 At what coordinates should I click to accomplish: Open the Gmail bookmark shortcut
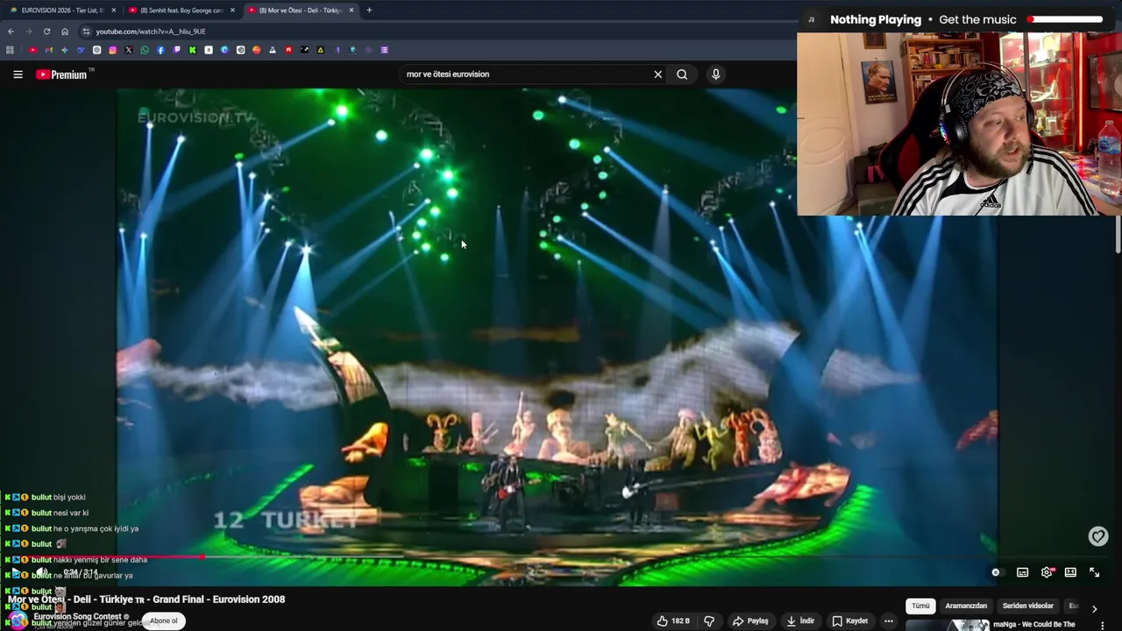[49, 50]
